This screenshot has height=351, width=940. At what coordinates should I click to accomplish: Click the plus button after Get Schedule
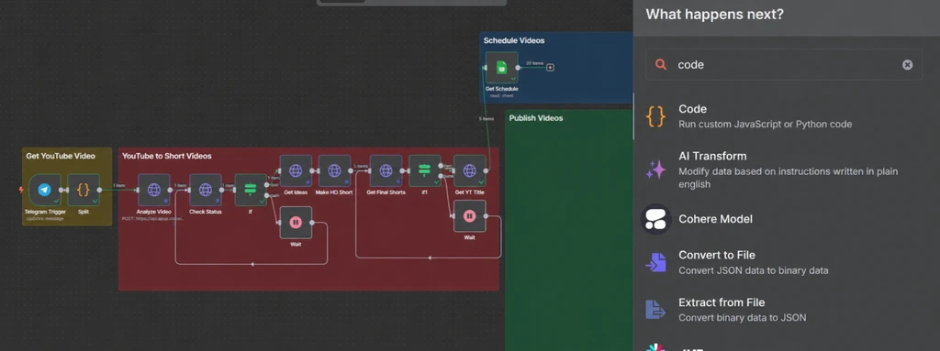[551, 68]
